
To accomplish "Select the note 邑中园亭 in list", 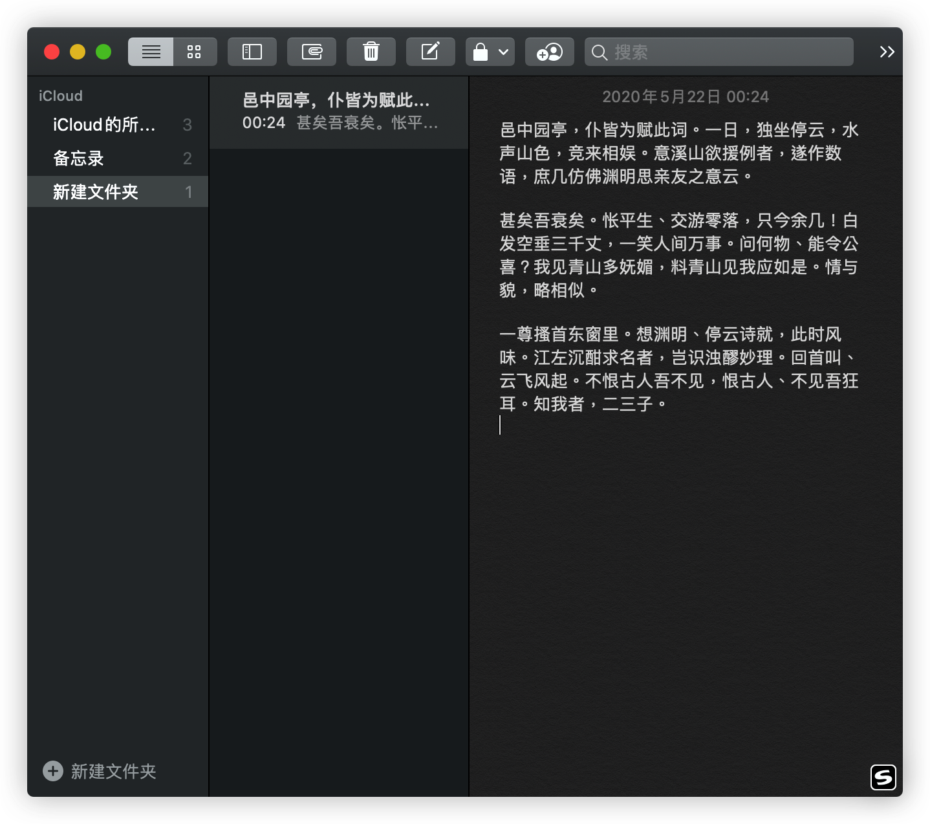I will 338,111.
